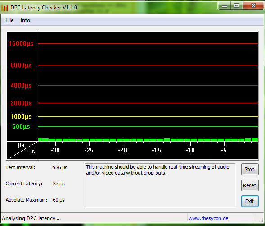
Task: Minimize the DPC Latency Checker window
Action: pos(225,6)
